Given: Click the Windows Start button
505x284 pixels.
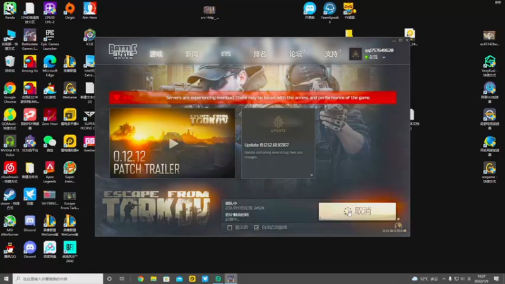Looking at the screenshot, I should click(x=6, y=279).
